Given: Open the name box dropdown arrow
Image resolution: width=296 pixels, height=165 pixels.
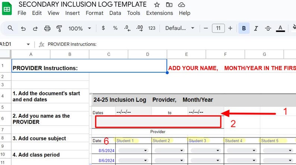Looking at the screenshot, I should (x=28, y=44).
